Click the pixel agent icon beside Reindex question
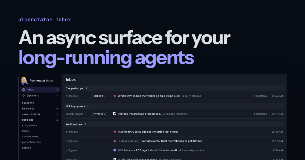 tap(115, 114)
